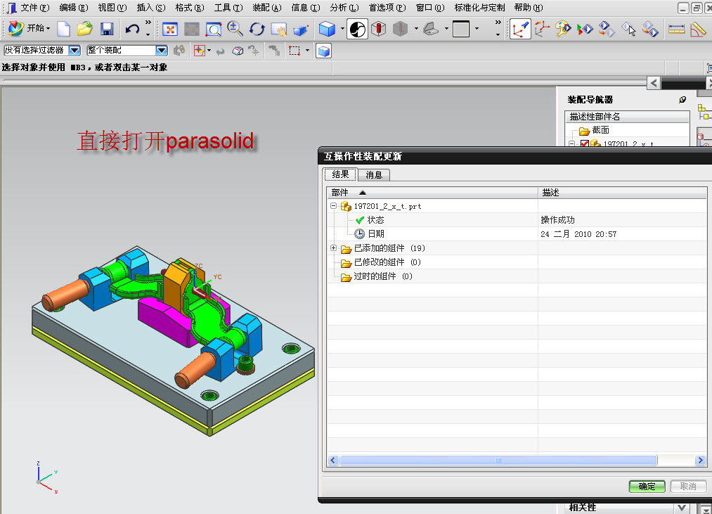Activate the rotate view icon

tap(257, 29)
